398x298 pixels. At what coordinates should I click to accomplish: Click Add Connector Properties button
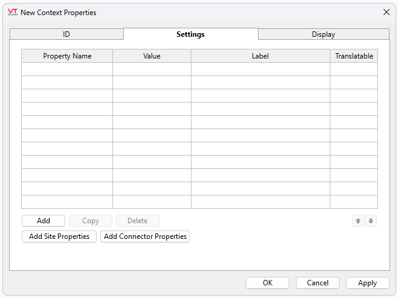(x=145, y=236)
